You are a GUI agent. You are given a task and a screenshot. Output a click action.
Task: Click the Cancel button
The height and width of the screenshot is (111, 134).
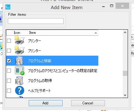coord(88,103)
